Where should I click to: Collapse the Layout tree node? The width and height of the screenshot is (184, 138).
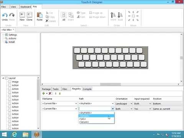pos(3,78)
